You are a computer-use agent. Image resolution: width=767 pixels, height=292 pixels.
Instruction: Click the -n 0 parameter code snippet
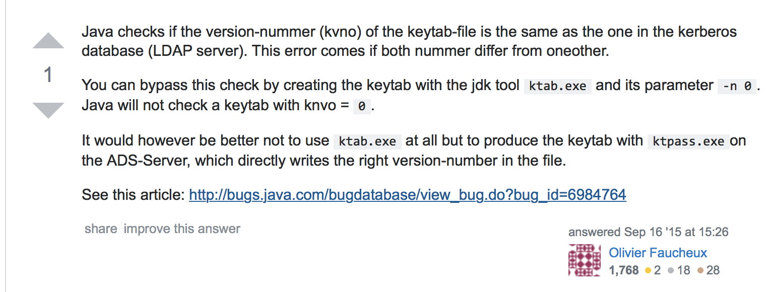[737, 86]
